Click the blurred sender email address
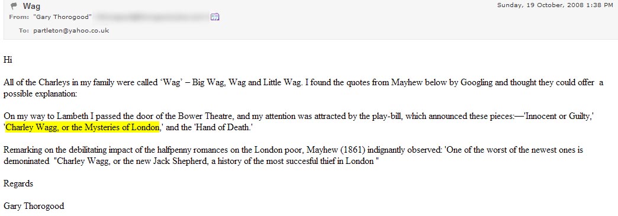The image size is (618, 216). 152,17
